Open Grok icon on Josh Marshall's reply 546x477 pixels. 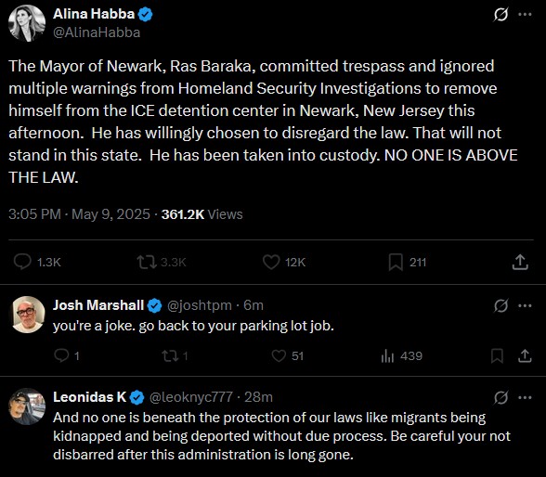pyautogui.click(x=501, y=306)
